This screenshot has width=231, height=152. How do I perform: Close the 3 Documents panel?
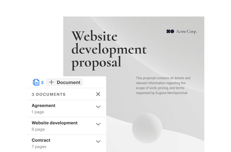tap(98, 94)
